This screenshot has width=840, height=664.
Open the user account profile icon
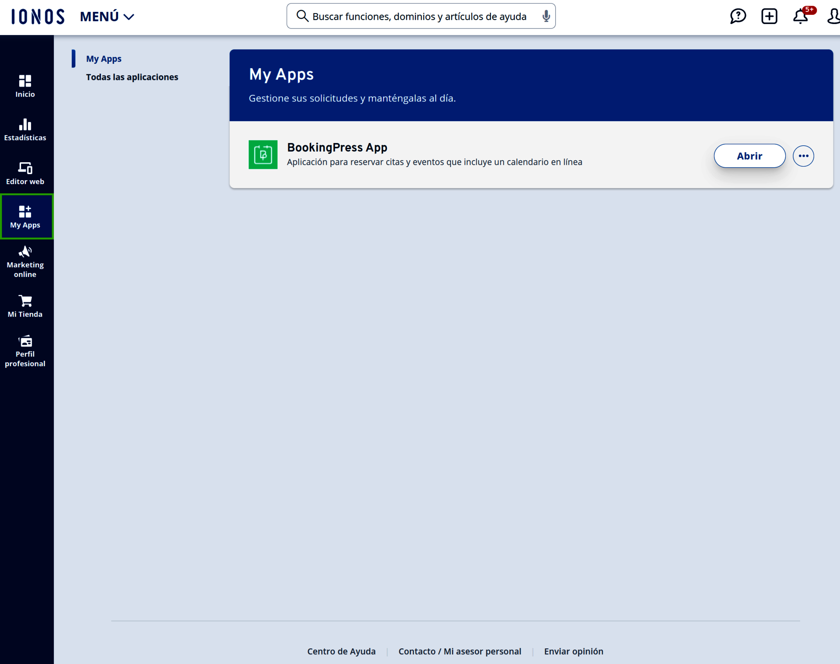pyautogui.click(x=833, y=16)
